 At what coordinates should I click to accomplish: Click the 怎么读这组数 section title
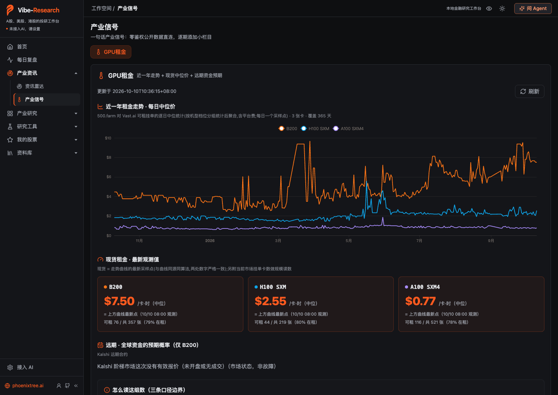tap(149, 390)
